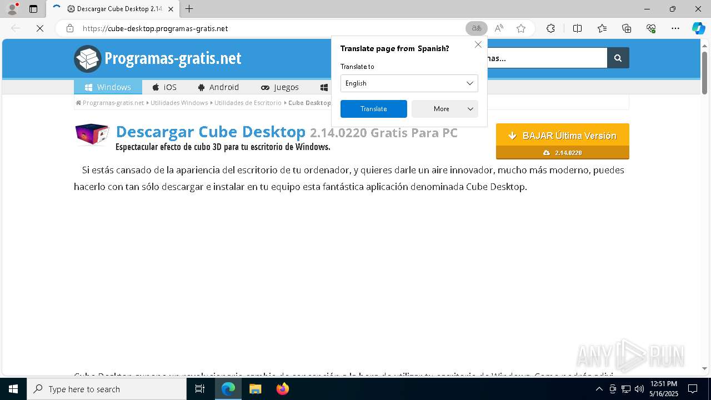Viewport: 711px width, 400px height.
Task: Launch Firefox from the taskbar
Action: 283,389
